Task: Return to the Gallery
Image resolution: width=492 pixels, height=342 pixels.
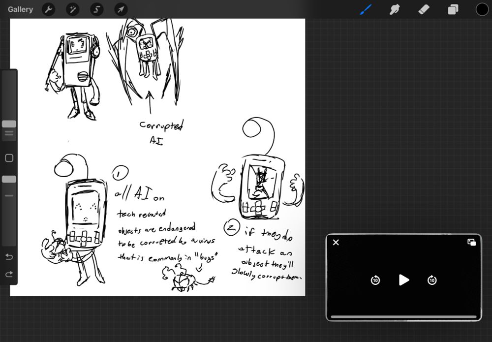Action: [20, 9]
